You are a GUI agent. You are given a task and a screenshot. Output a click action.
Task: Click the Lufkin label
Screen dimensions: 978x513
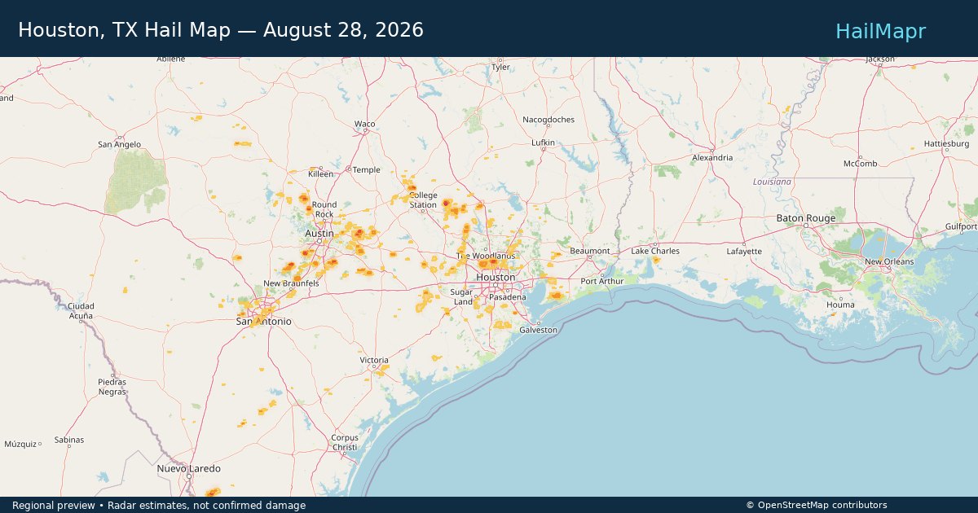[543, 142]
